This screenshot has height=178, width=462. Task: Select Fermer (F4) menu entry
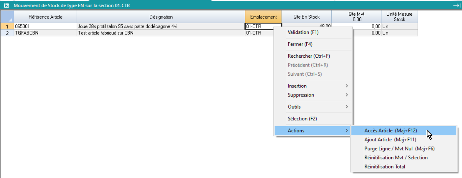tap(300, 44)
